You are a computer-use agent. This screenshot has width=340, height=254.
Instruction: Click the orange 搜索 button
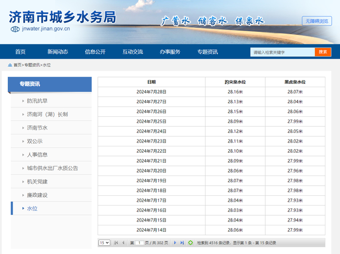323,52
